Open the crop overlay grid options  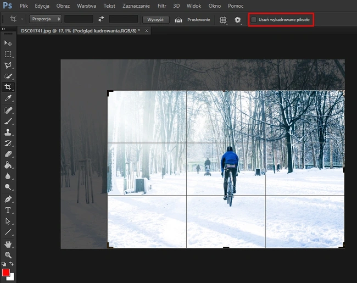(x=223, y=20)
